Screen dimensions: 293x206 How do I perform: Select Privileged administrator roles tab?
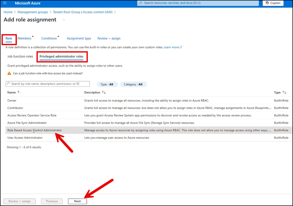(62, 56)
